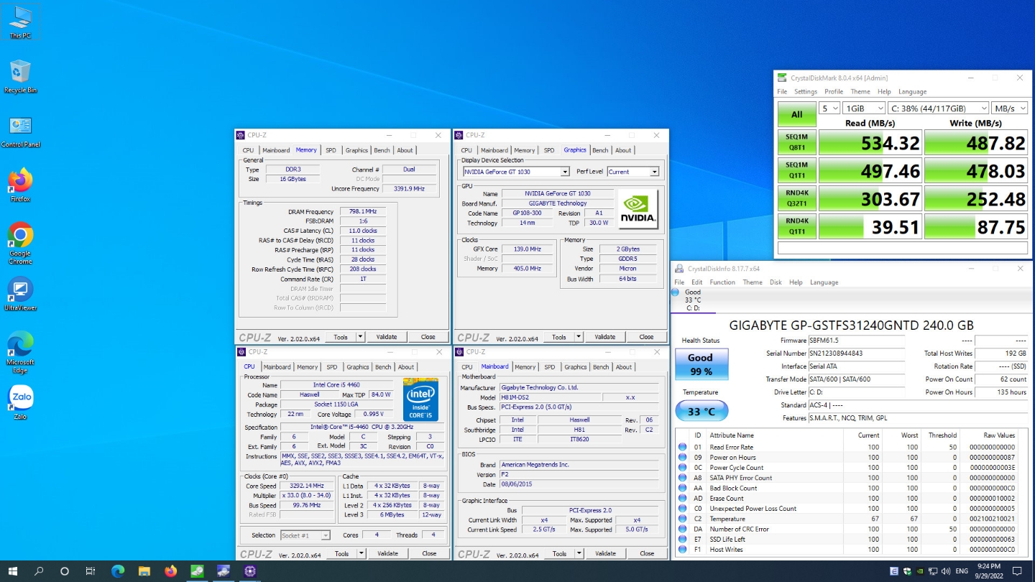Viewport: 1035px width, 582px height.
Task: Open the MB/s unit dropdown
Action: pos(1009,108)
